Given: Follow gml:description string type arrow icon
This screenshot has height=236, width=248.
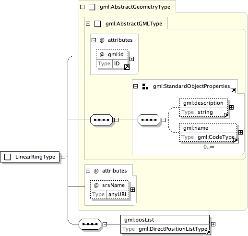Looking at the screenshot, I should 226,115.
